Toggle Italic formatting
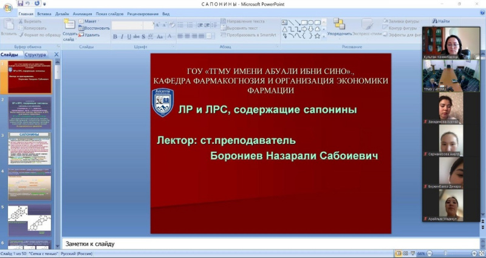This screenshot has width=486, height=258. pos(122,36)
